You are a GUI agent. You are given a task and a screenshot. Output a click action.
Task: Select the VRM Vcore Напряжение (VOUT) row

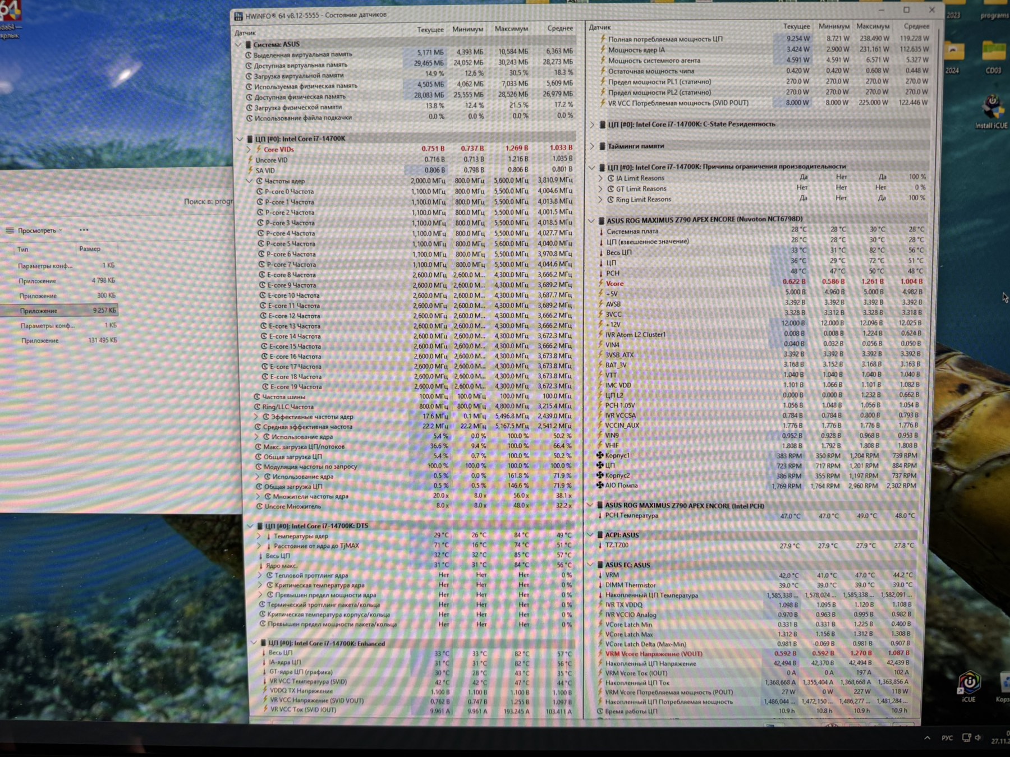755,653
